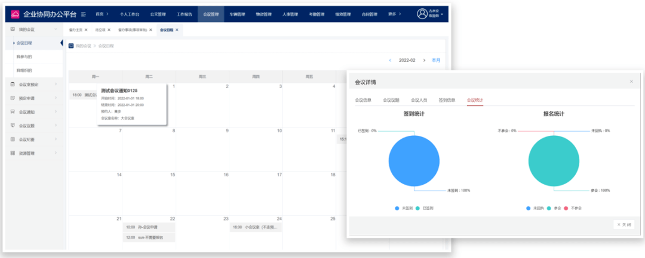The image size is (645, 258).
Task: Click the cloud logo of 企业协同办公平台
Action: click(16, 14)
